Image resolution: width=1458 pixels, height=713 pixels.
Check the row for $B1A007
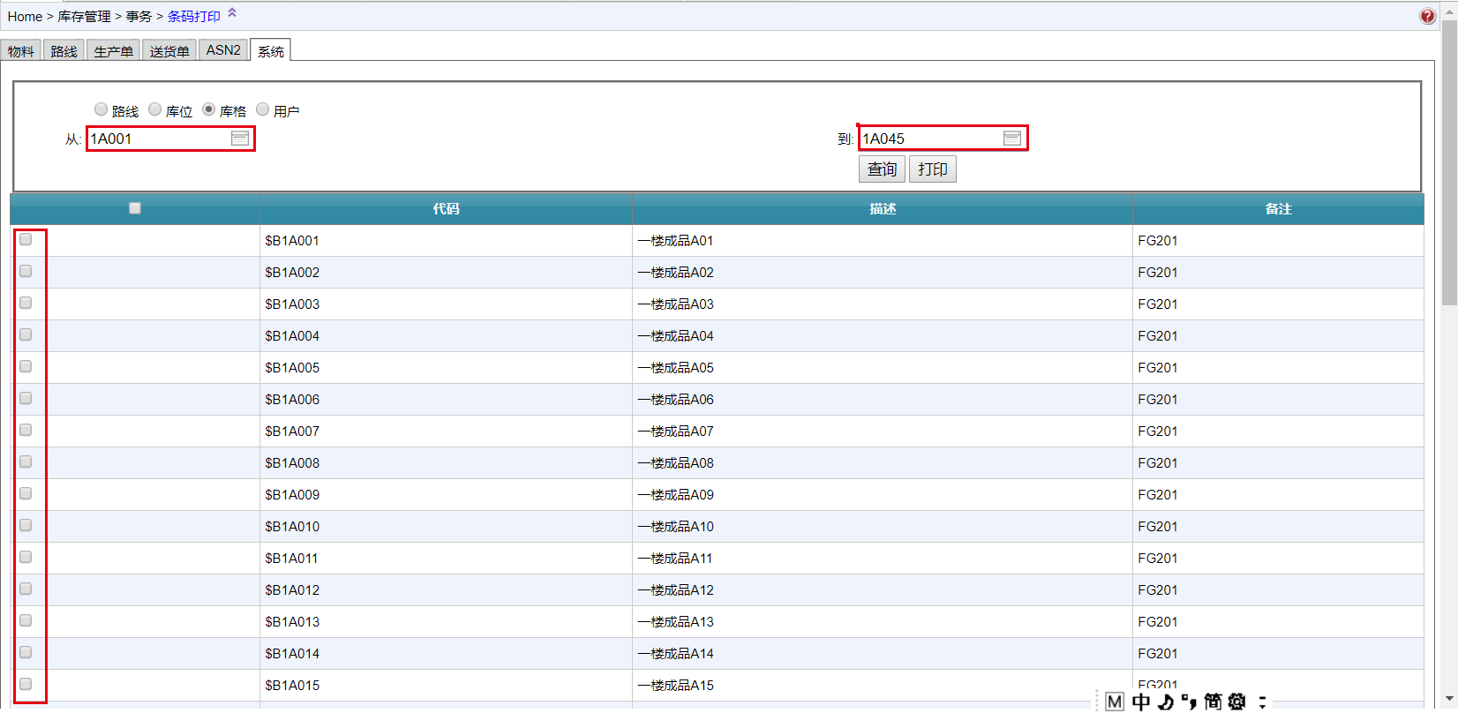pos(26,430)
